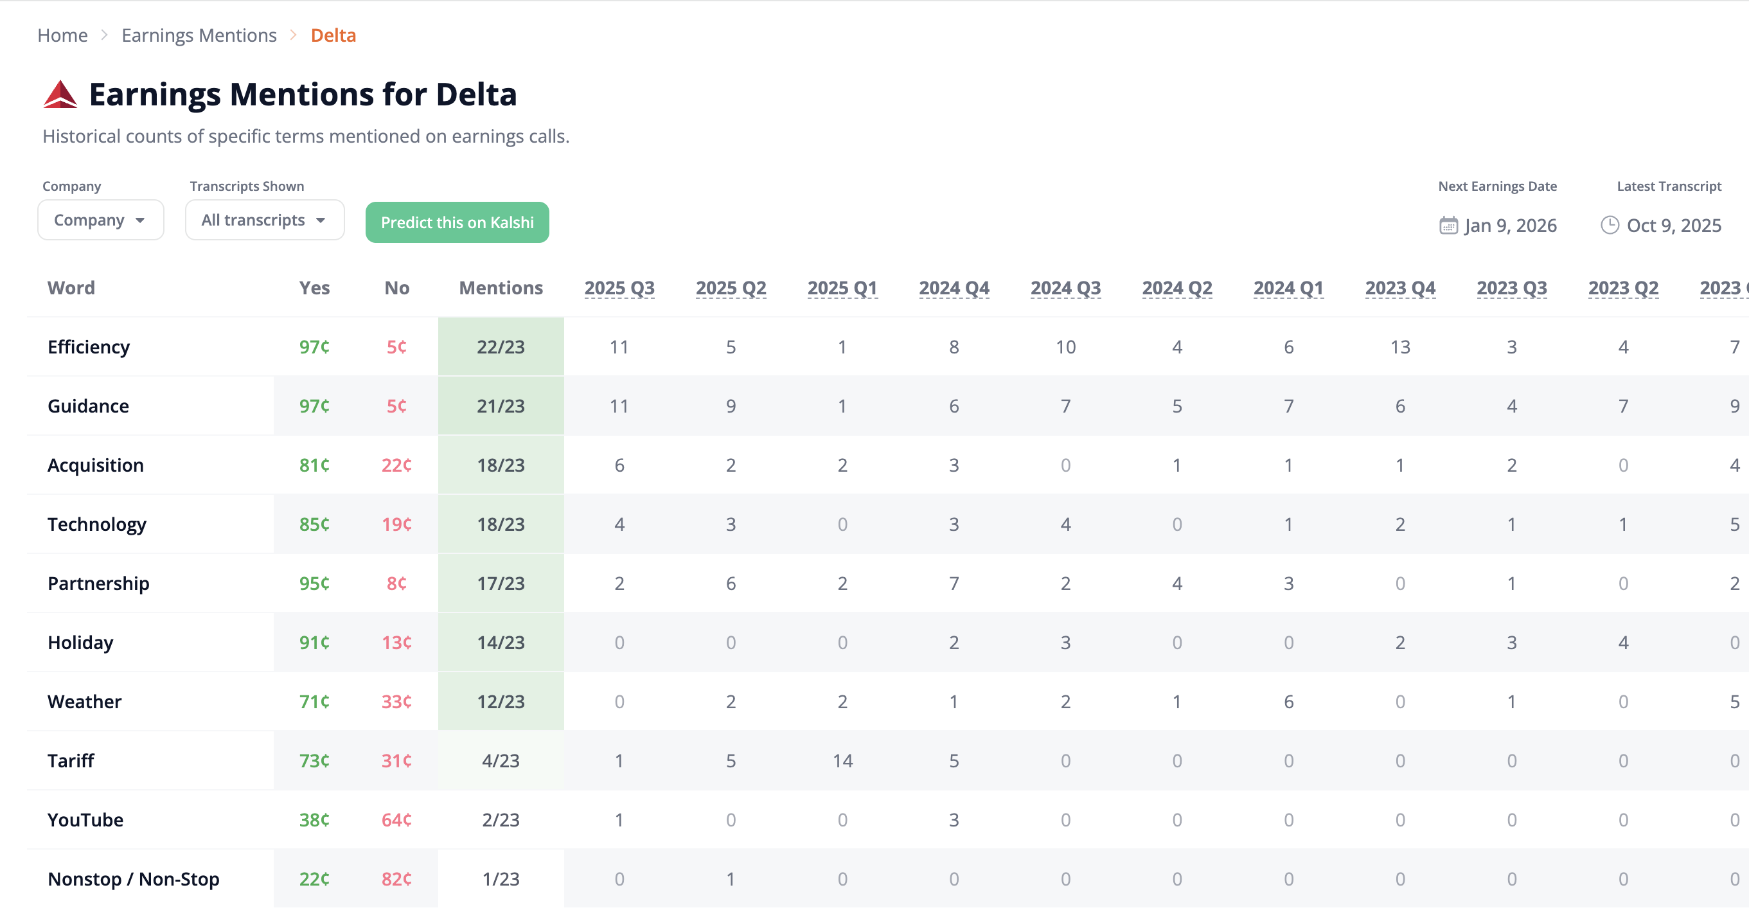Open the Company dropdown
The height and width of the screenshot is (910, 1749).
click(x=100, y=219)
